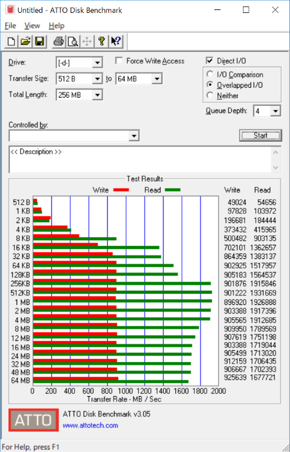Image resolution: width=290 pixels, height=452 pixels.
Task: Click the red ATTO logo
Action: point(34,420)
